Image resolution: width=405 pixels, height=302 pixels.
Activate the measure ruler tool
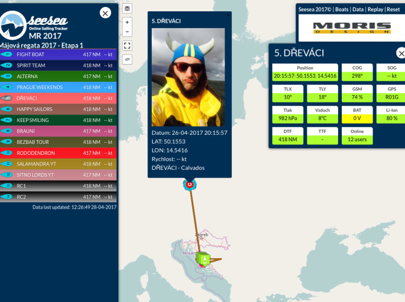[127, 59]
